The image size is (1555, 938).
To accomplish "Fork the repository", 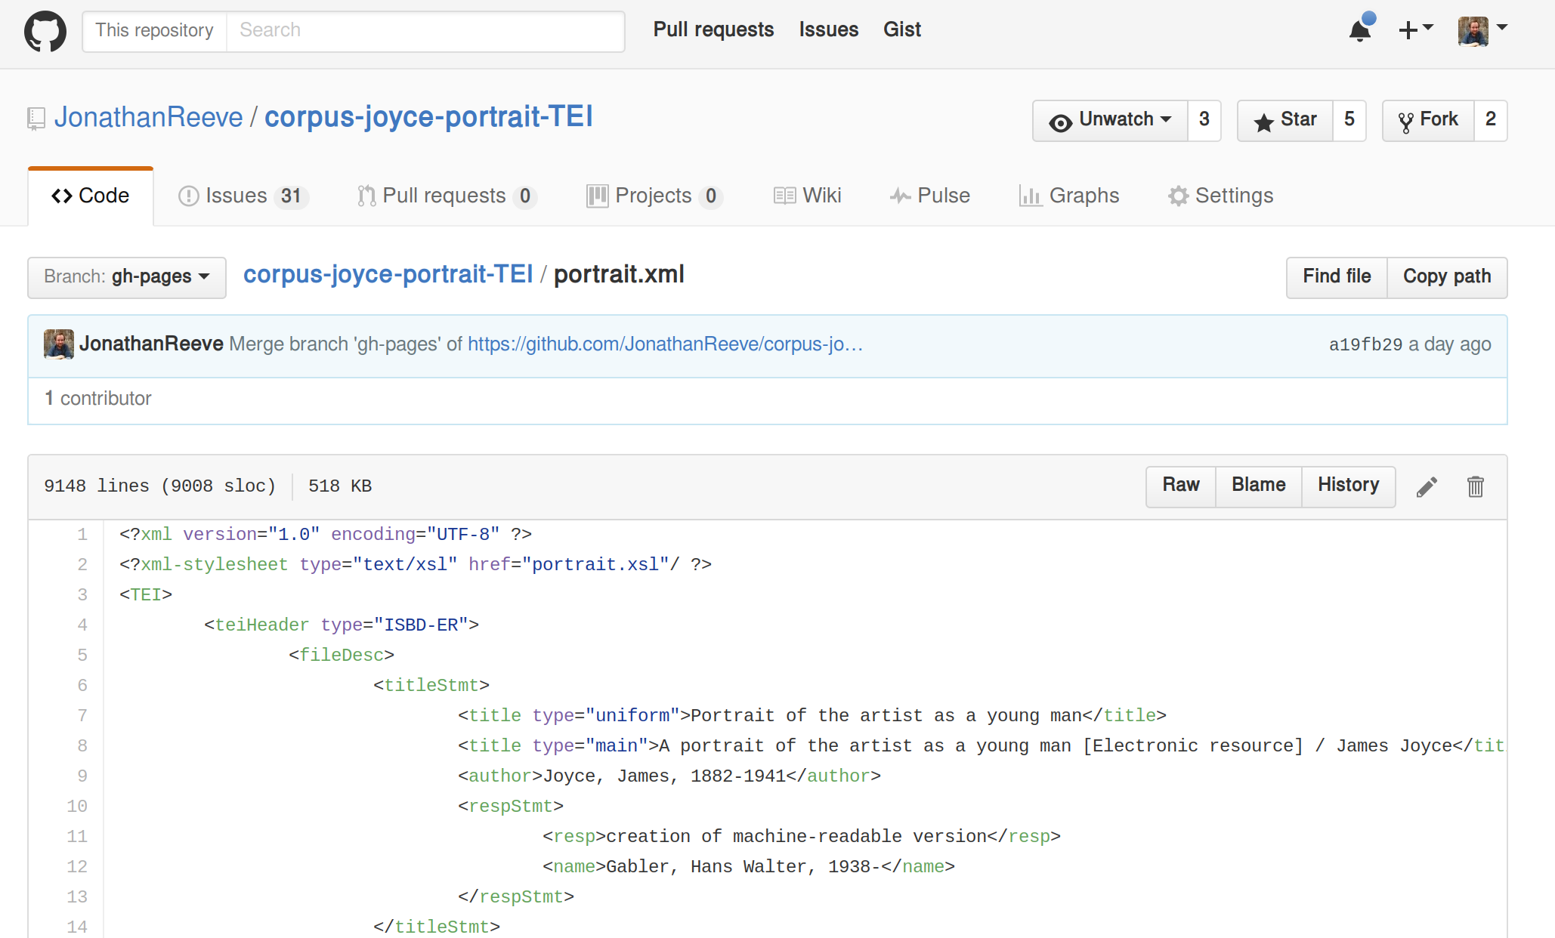I will 1428,120.
